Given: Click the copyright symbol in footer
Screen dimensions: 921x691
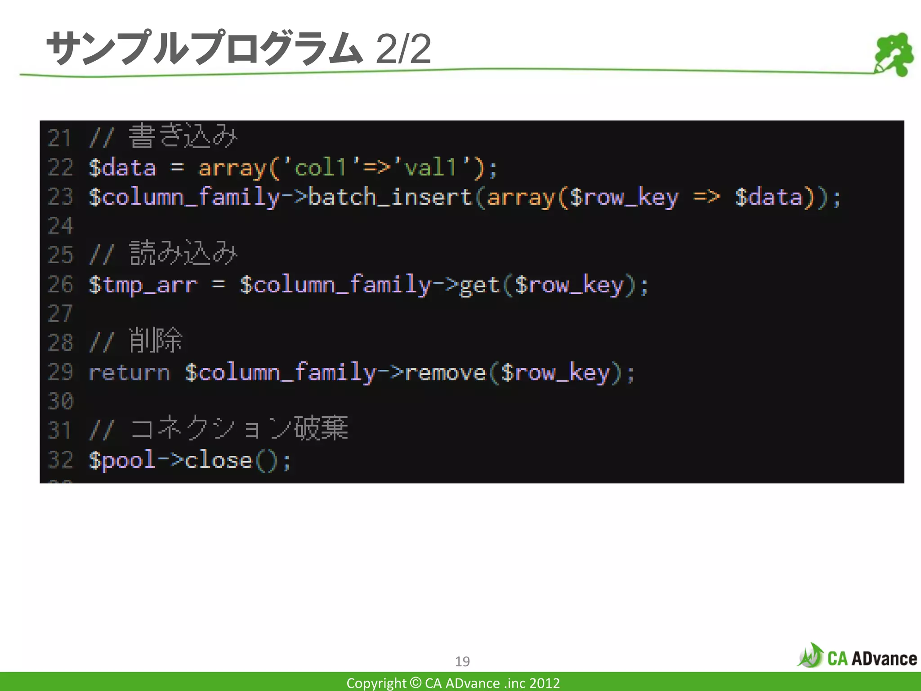Looking at the screenshot, I should (416, 683).
